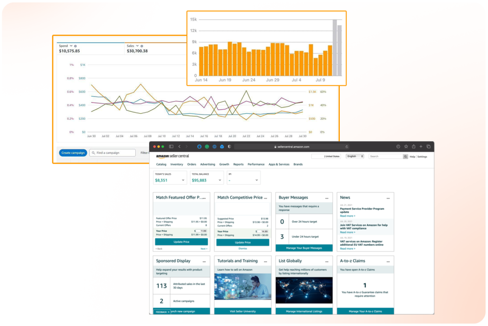Open the Inventory menu
Viewport: 488px width, 326px height.
click(x=176, y=164)
